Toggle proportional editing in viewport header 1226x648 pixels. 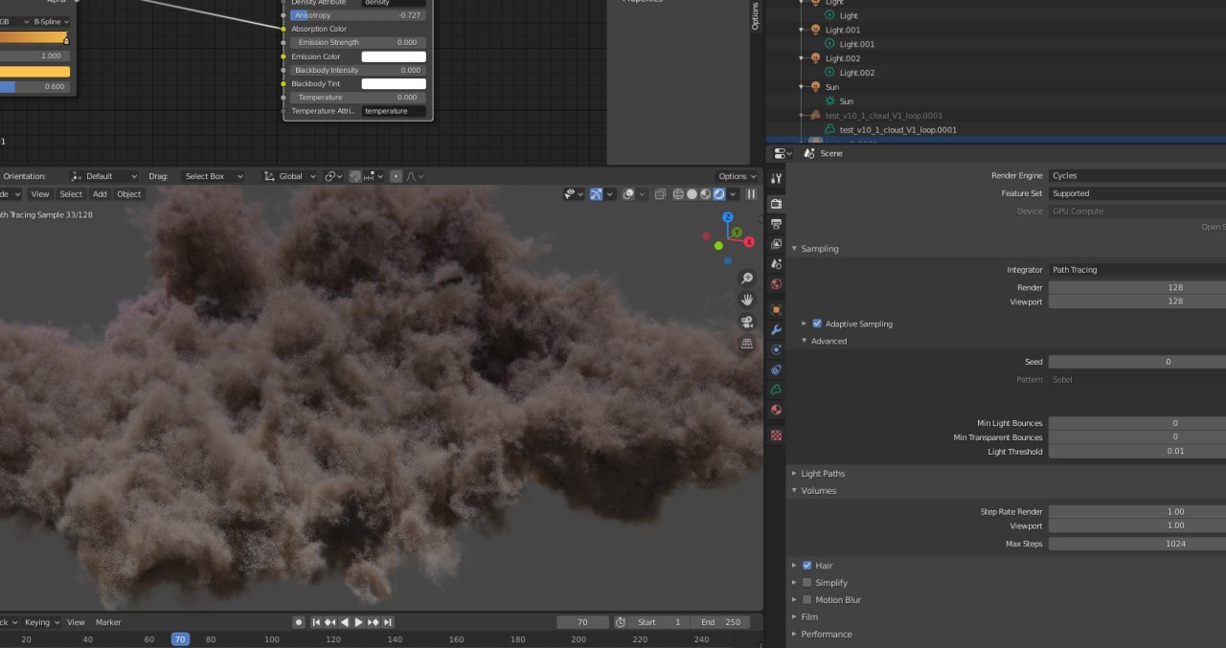[397, 176]
